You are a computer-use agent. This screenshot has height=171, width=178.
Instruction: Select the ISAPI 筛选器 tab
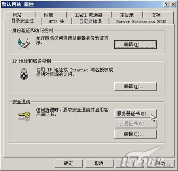(x=89, y=15)
